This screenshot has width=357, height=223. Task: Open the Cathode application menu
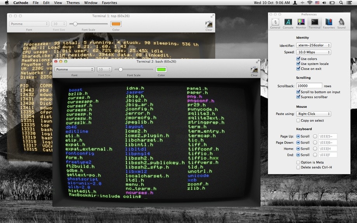[21, 3]
